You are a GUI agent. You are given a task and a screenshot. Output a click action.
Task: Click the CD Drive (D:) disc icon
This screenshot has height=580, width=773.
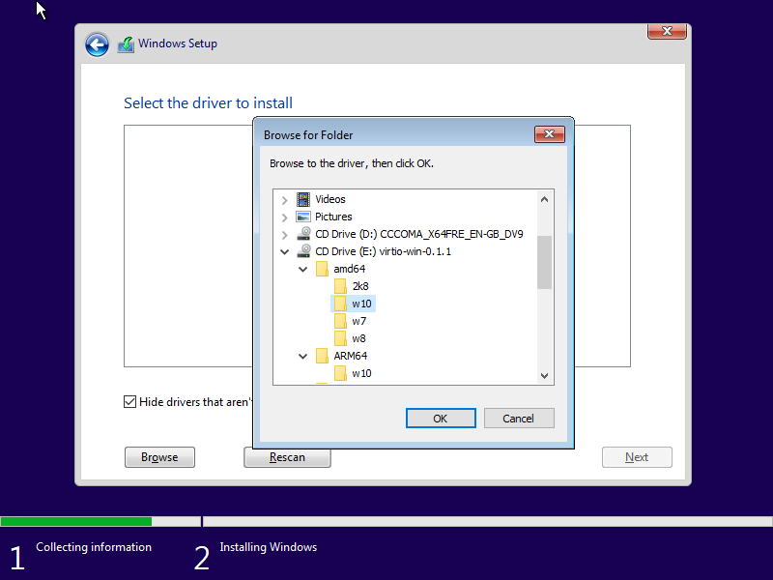(304, 234)
